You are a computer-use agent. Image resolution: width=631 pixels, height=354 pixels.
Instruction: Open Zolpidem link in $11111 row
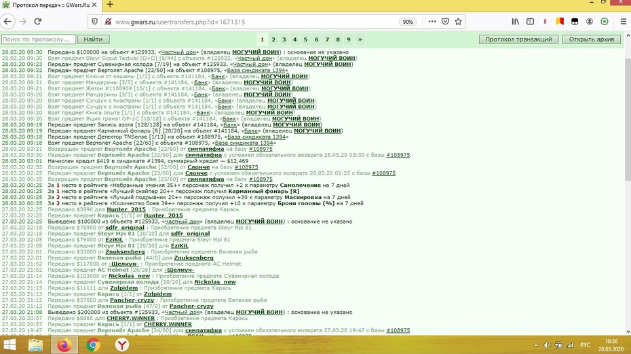tap(124, 288)
